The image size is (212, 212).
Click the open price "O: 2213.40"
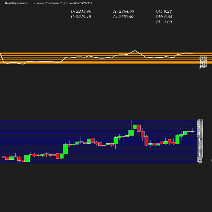[81, 11]
